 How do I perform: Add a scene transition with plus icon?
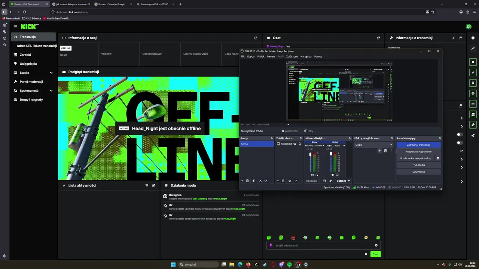pyautogui.click(x=379, y=151)
